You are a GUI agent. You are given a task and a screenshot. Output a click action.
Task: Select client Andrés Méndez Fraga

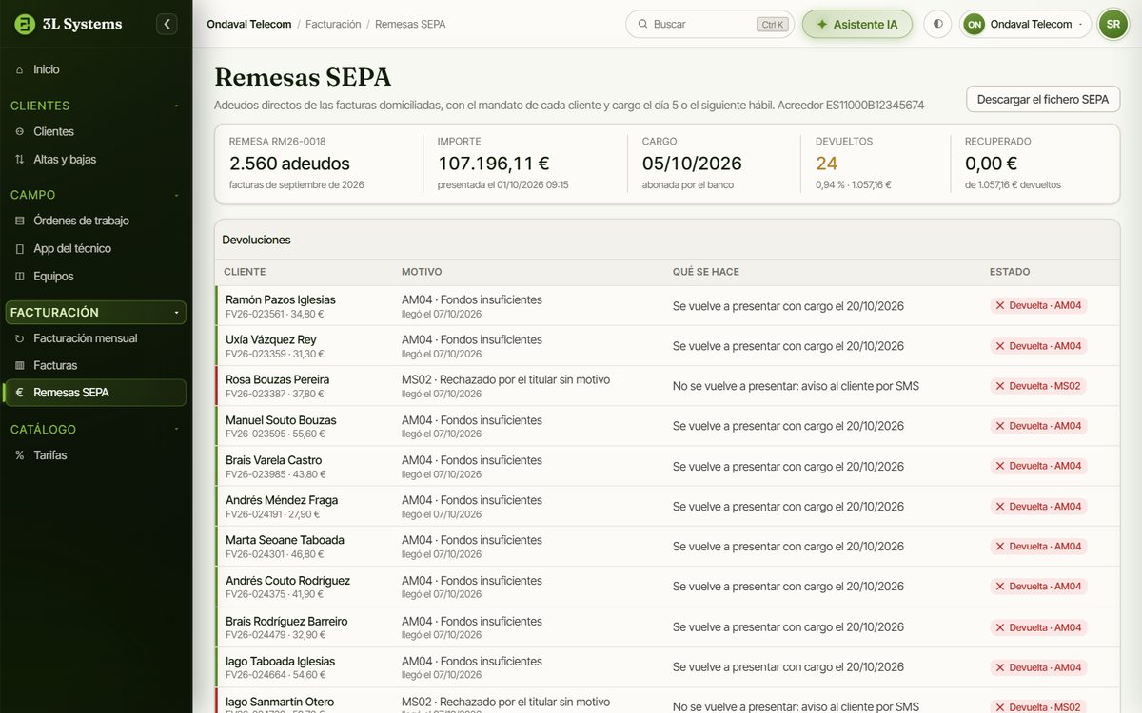(282, 500)
